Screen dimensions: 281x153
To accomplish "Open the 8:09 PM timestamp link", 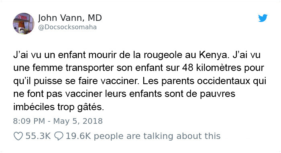I will pos(29,121).
